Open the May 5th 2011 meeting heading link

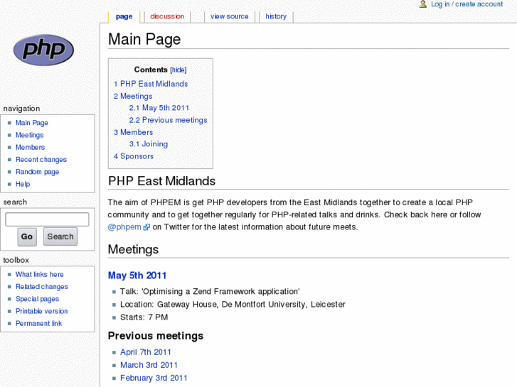[137, 276]
